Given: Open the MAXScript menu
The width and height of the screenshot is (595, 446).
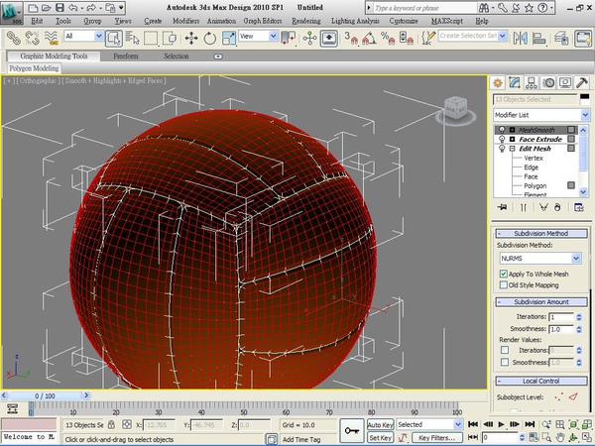Looking at the screenshot, I should tap(446, 21).
